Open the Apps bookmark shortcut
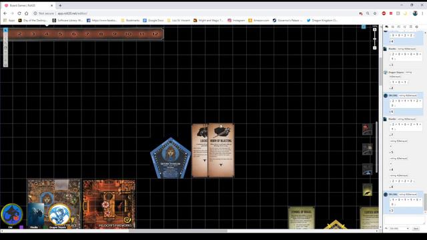The width and height of the screenshot is (427, 240). click(x=9, y=21)
